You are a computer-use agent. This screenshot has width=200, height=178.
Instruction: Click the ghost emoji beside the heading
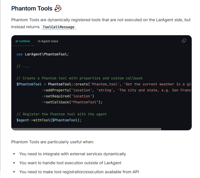(58, 8)
